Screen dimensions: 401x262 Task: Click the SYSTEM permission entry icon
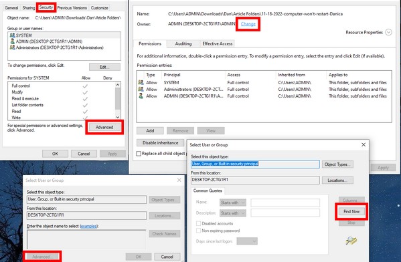pos(141,82)
